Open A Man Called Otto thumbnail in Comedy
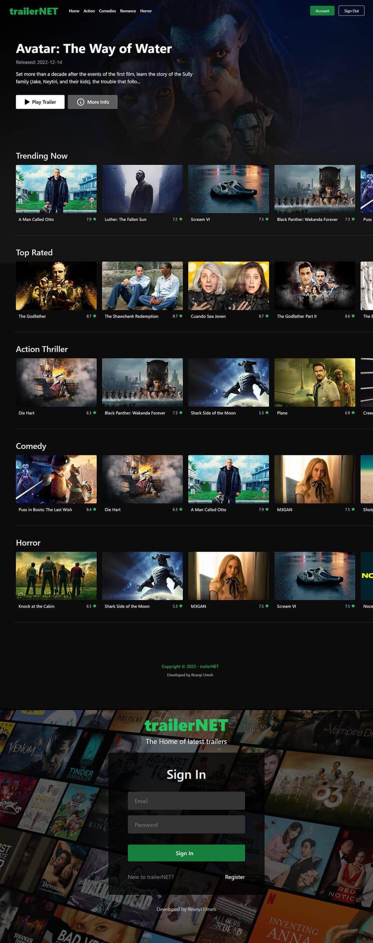 [x=228, y=479]
